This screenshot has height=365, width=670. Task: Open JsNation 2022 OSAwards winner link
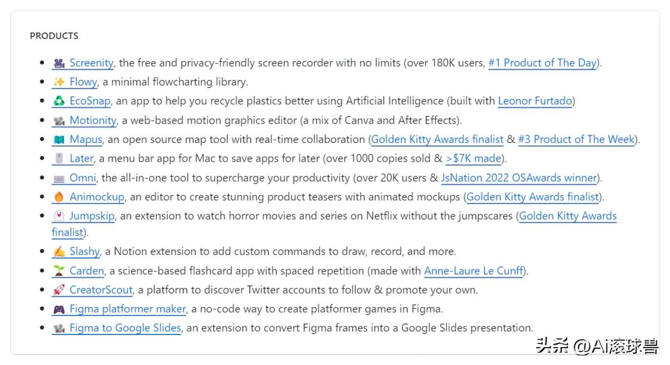tap(519, 178)
